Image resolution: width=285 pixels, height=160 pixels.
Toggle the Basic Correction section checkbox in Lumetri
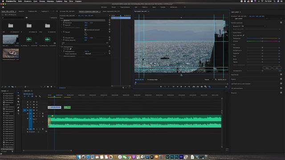[x=281, y=23]
